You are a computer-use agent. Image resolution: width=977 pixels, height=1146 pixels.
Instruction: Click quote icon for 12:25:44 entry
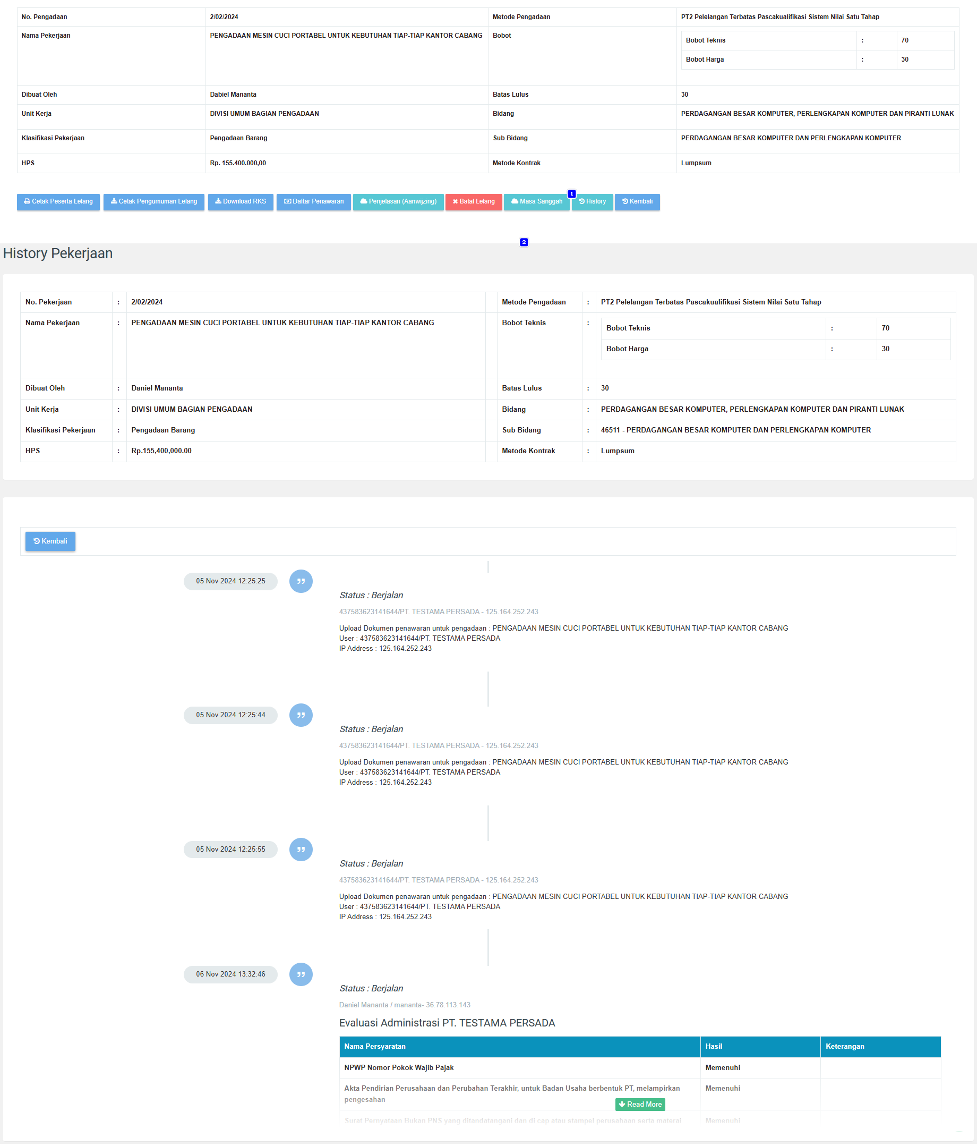click(x=301, y=715)
